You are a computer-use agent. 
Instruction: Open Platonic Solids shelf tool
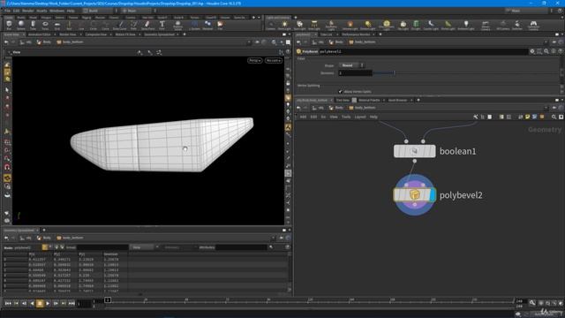177,26
